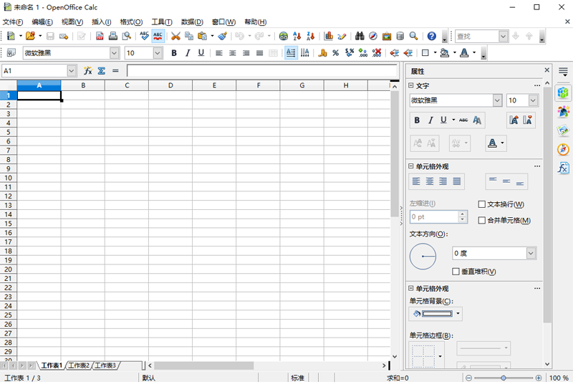Viewport: 573px width, 382px height.
Task: Toggle Bold in sidebar text panel
Action: (417, 120)
